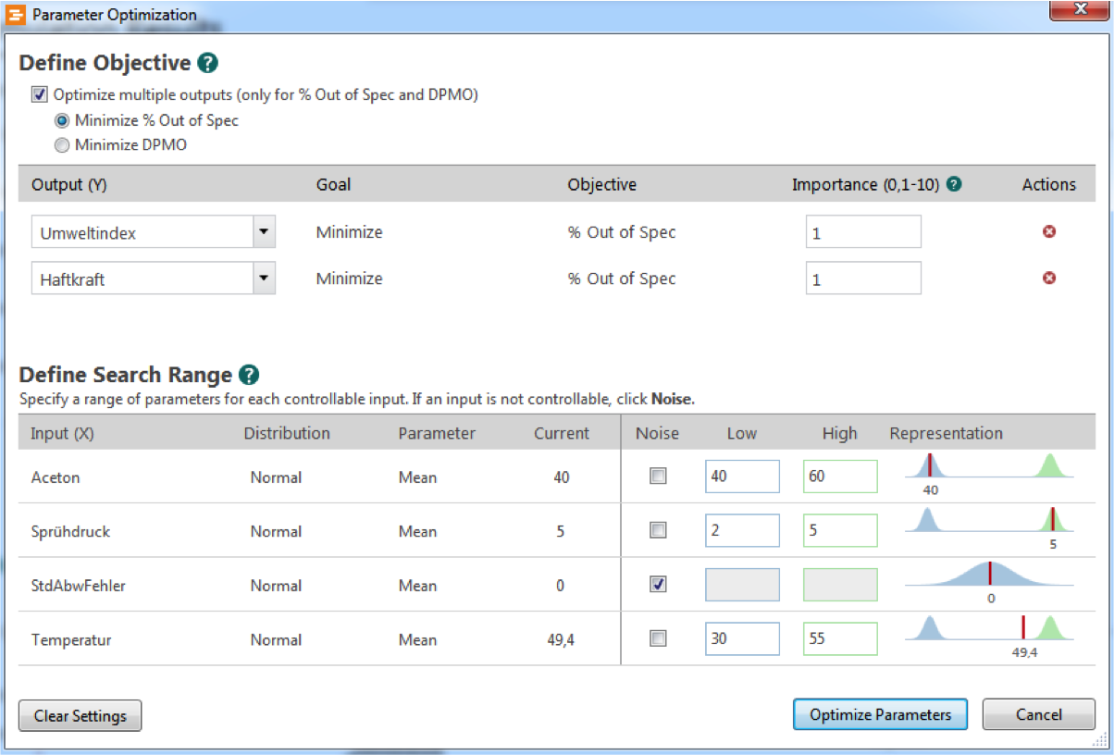Click the Noise column header

pyautogui.click(x=657, y=433)
